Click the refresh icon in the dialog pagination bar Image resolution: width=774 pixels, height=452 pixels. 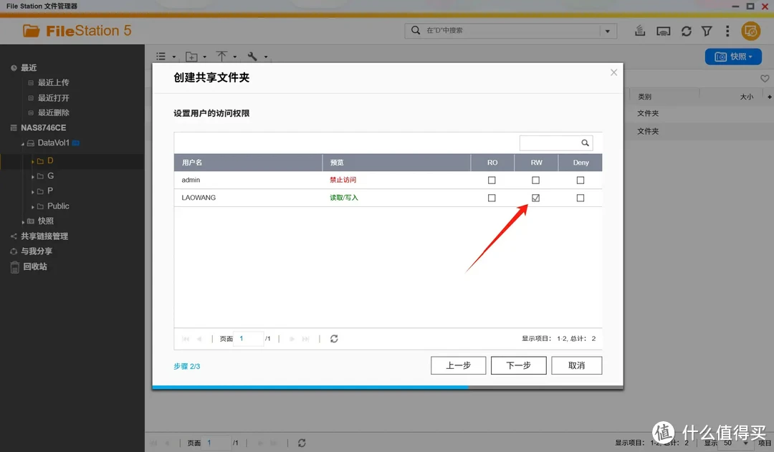click(334, 339)
